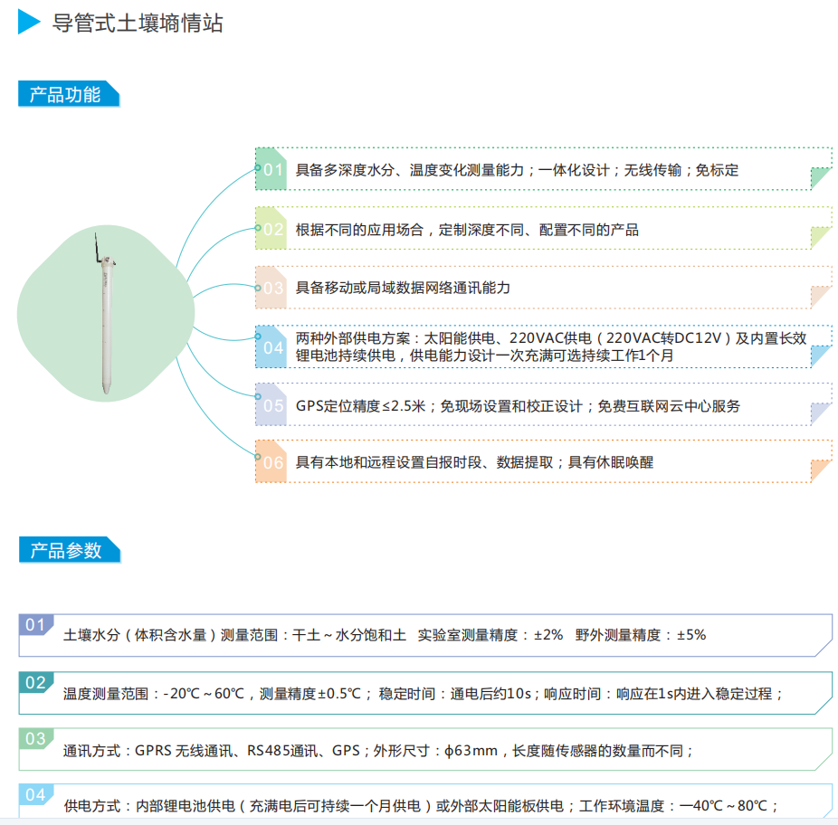Viewport: 838px width, 825px height.
Task: Click the orange corner ribbon on feature 03
Action: pos(819,295)
